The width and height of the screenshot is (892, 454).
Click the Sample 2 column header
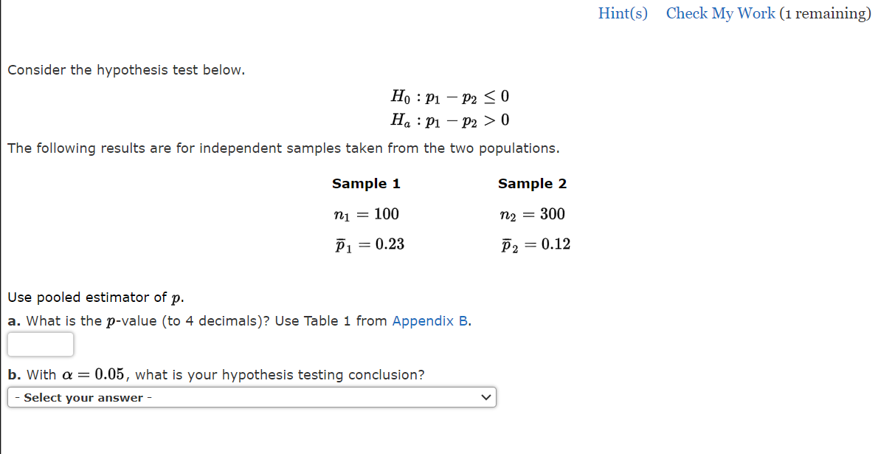532,183
